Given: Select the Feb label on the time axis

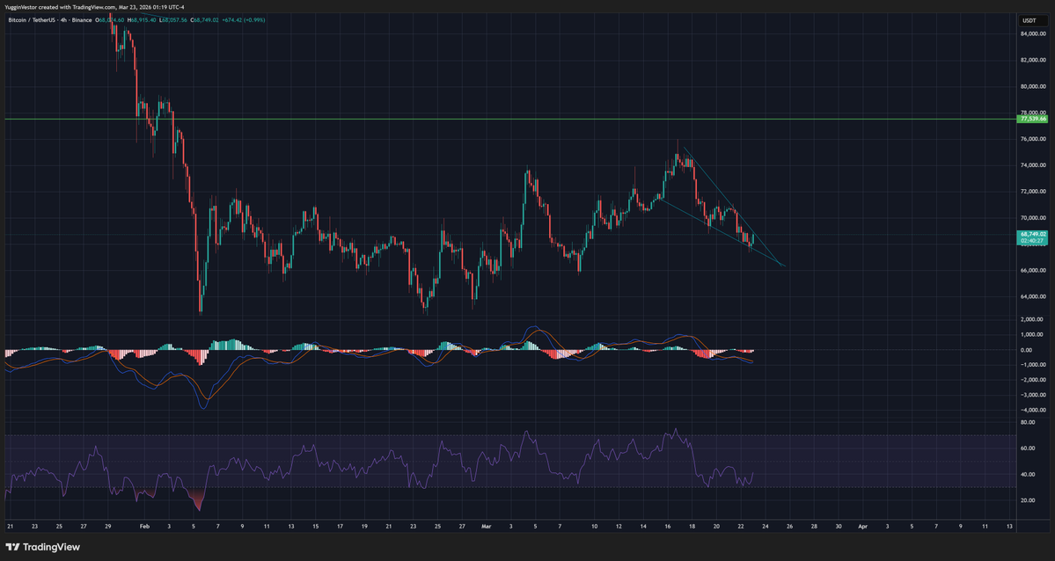Looking at the screenshot, I should coord(143,526).
